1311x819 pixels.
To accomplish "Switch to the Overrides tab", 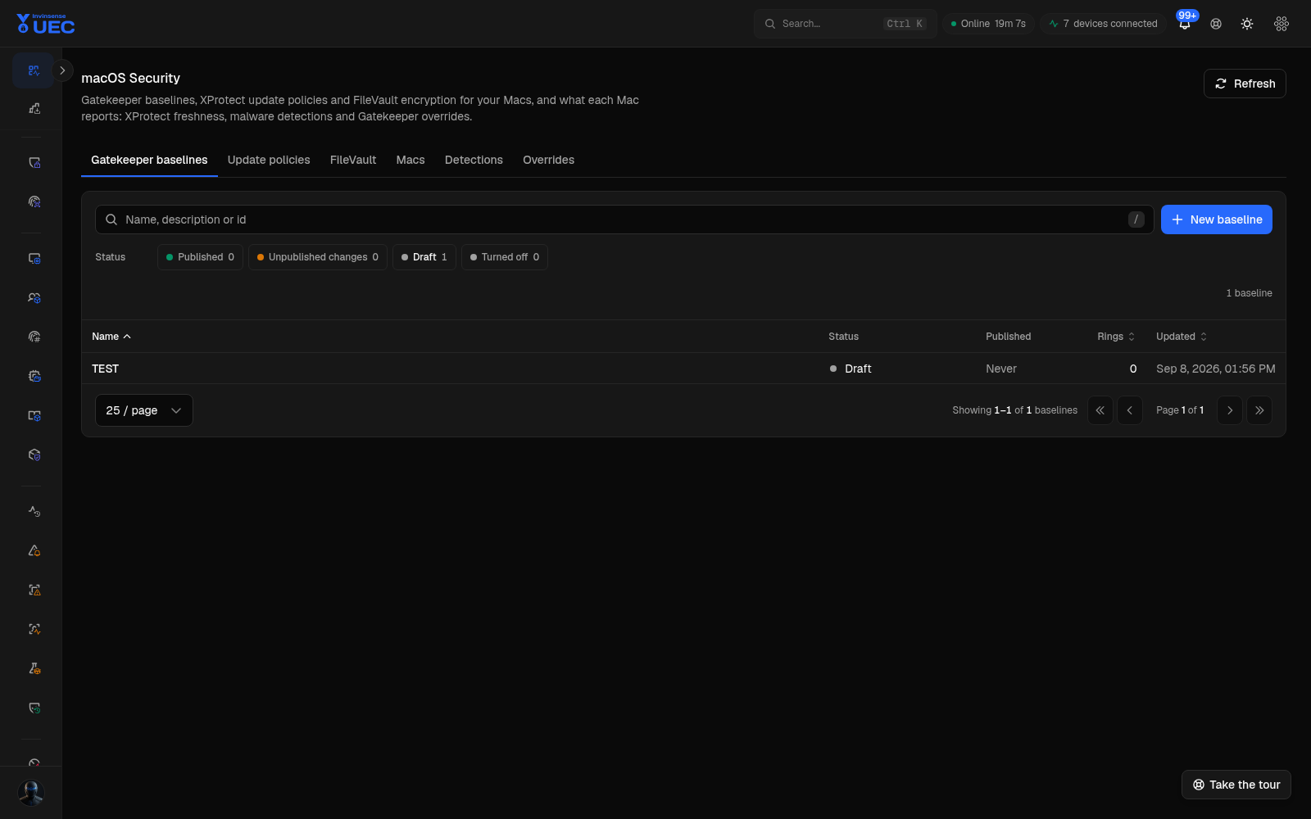I will click(548, 160).
